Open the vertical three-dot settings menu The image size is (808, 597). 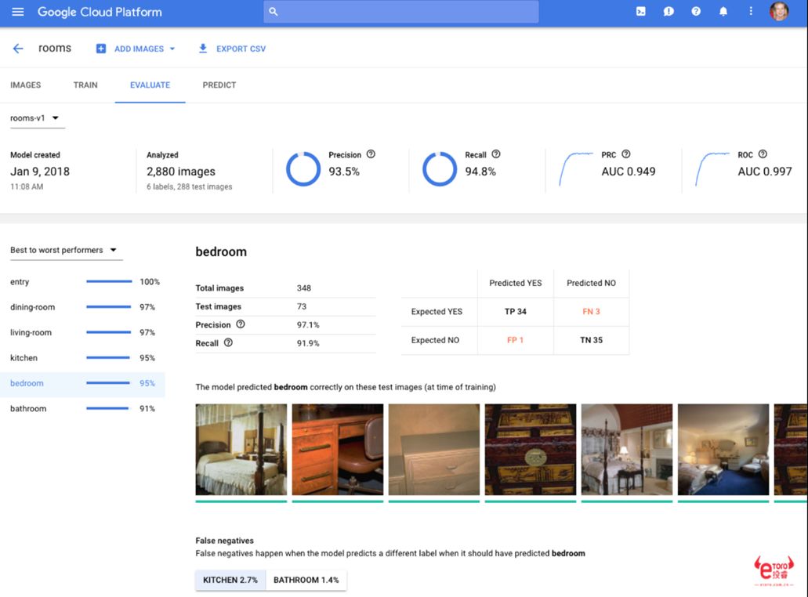(x=751, y=11)
